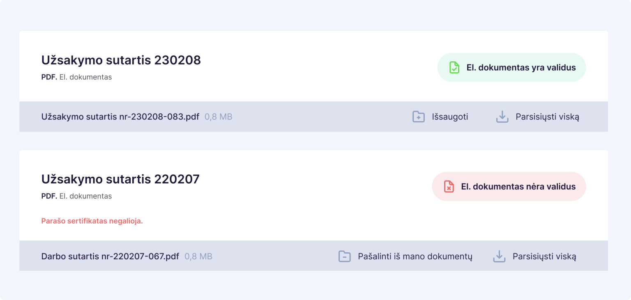Click the folder-plus icon next to Išsaugoti

pos(418,117)
